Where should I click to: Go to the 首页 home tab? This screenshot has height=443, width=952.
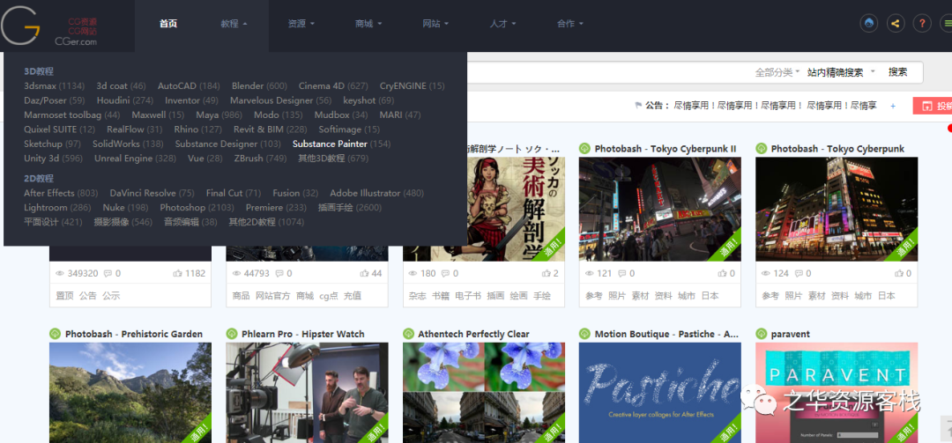pos(168,24)
